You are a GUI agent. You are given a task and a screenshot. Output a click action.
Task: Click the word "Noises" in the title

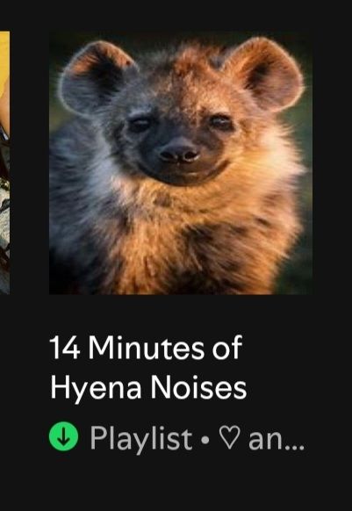pyautogui.click(x=198, y=388)
